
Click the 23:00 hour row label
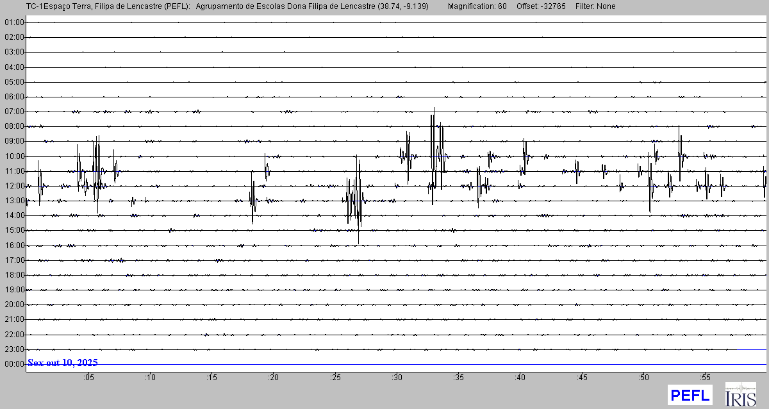pyautogui.click(x=14, y=349)
